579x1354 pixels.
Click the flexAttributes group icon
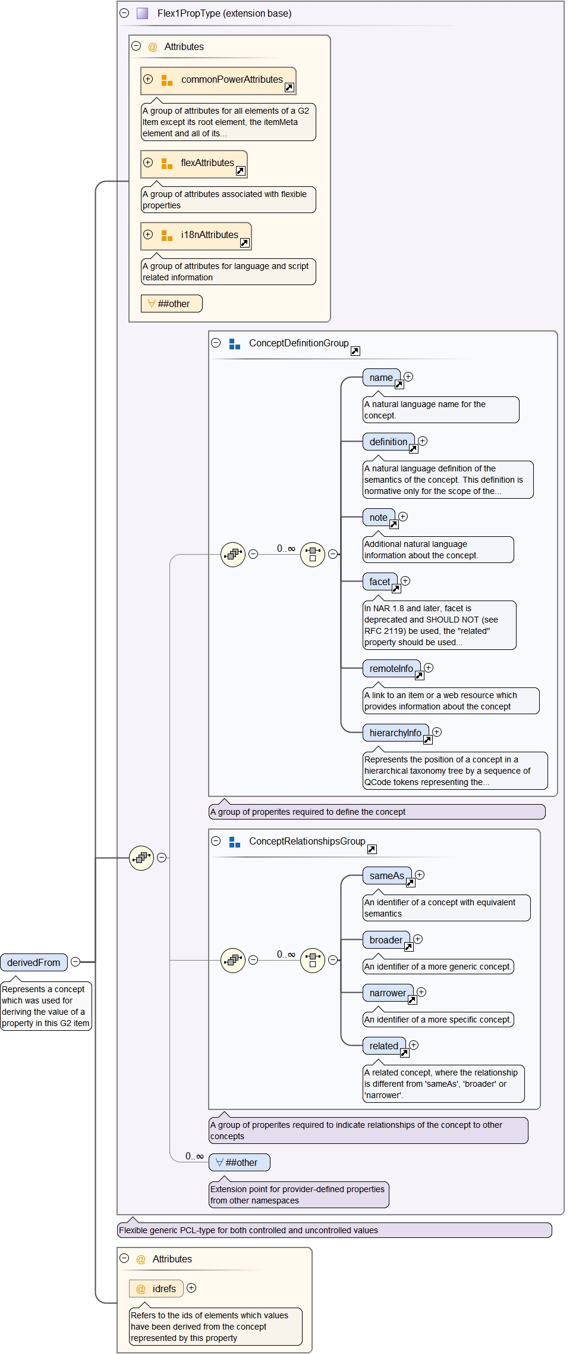click(x=167, y=164)
